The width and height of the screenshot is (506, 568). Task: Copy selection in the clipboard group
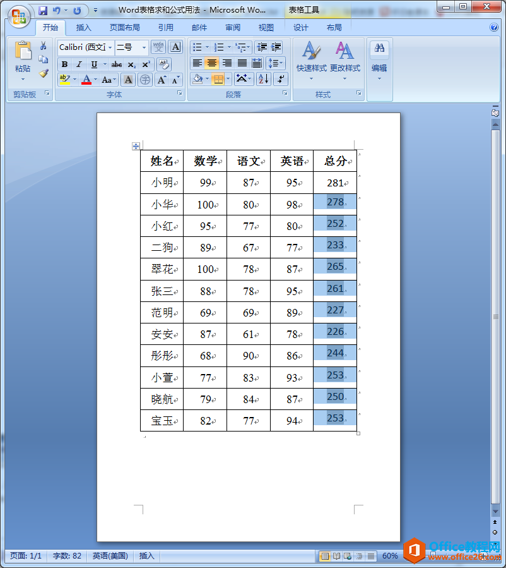click(44, 59)
